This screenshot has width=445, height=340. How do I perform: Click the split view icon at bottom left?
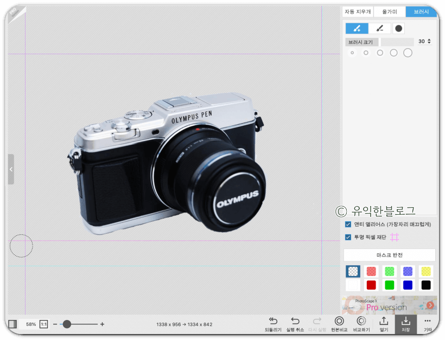pyautogui.click(x=12, y=324)
